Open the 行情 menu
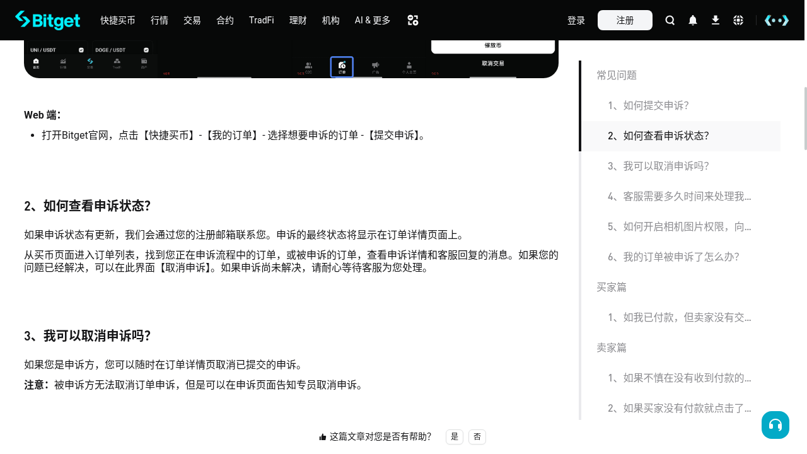This screenshot has height=454, width=807. pyautogui.click(x=160, y=20)
